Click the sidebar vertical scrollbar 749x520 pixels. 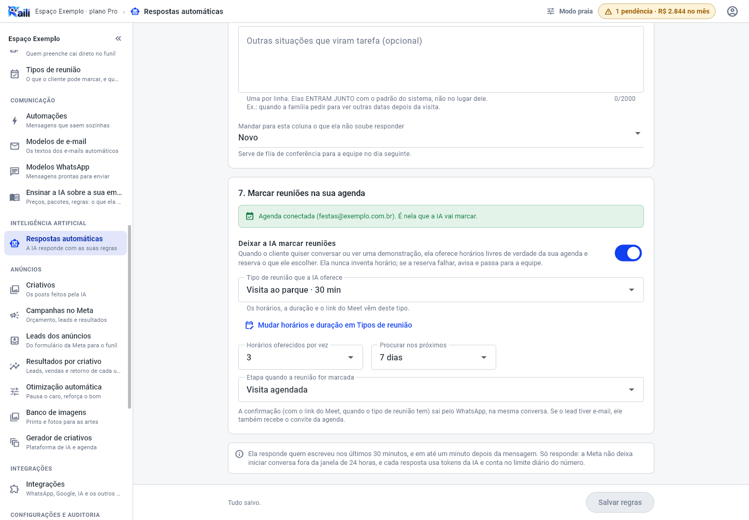point(130,317)
